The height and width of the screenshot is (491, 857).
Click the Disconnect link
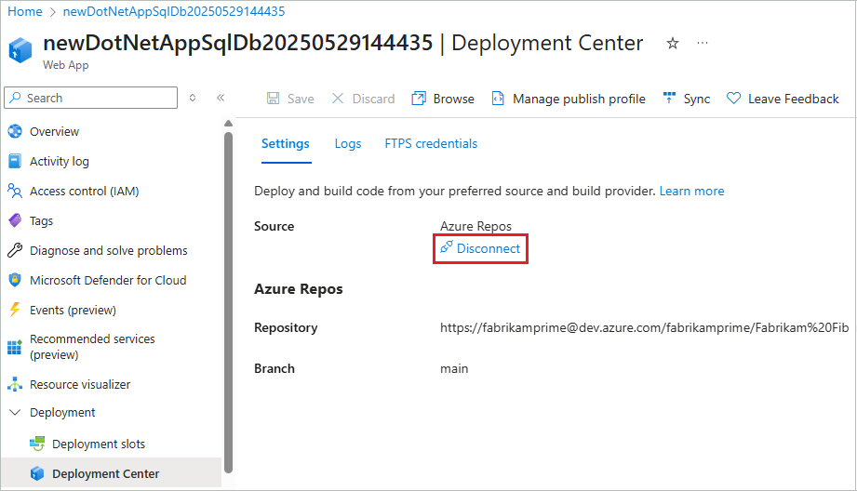[480, 249]
